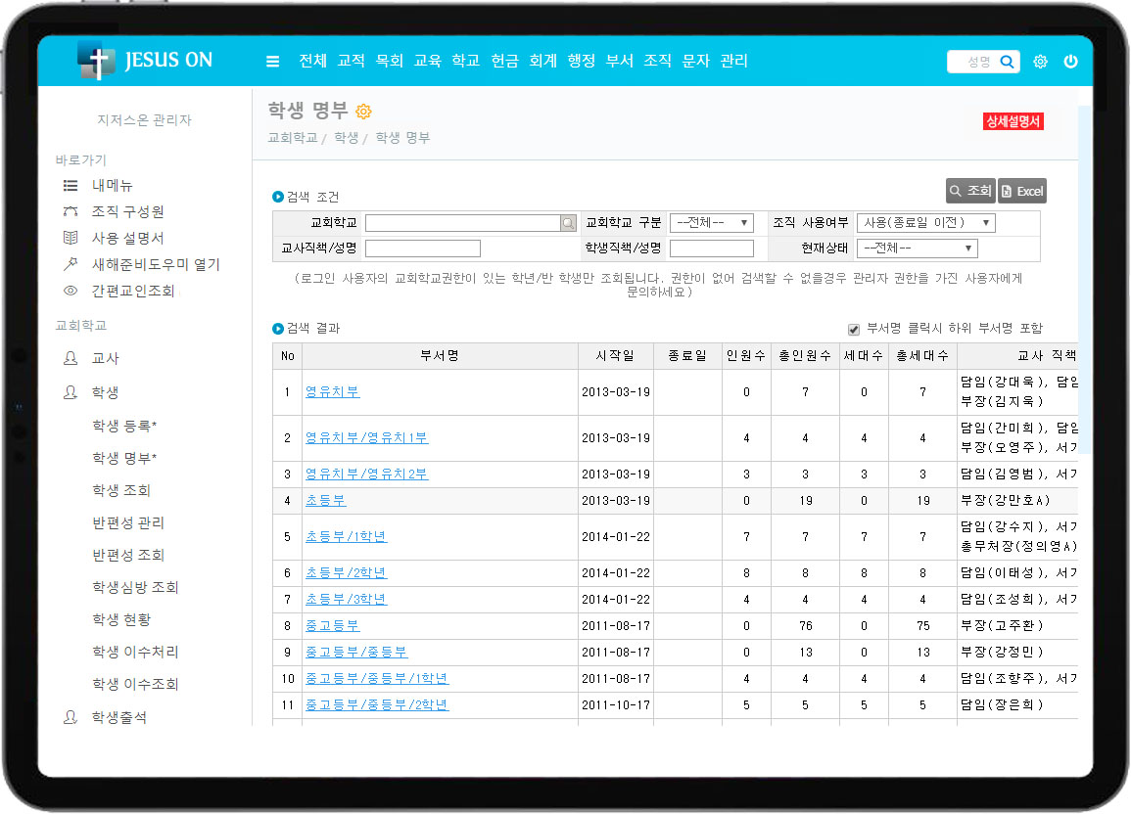Viewport: 1131px width, 814px height.
Task: Open 간편교인조회 eye icon shortcut
Action: (71, 291)
